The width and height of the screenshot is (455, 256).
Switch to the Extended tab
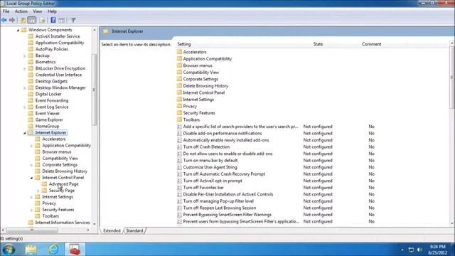(112, 230)
